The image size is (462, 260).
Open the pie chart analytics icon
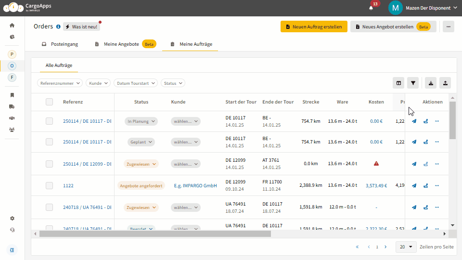point(12,37)
